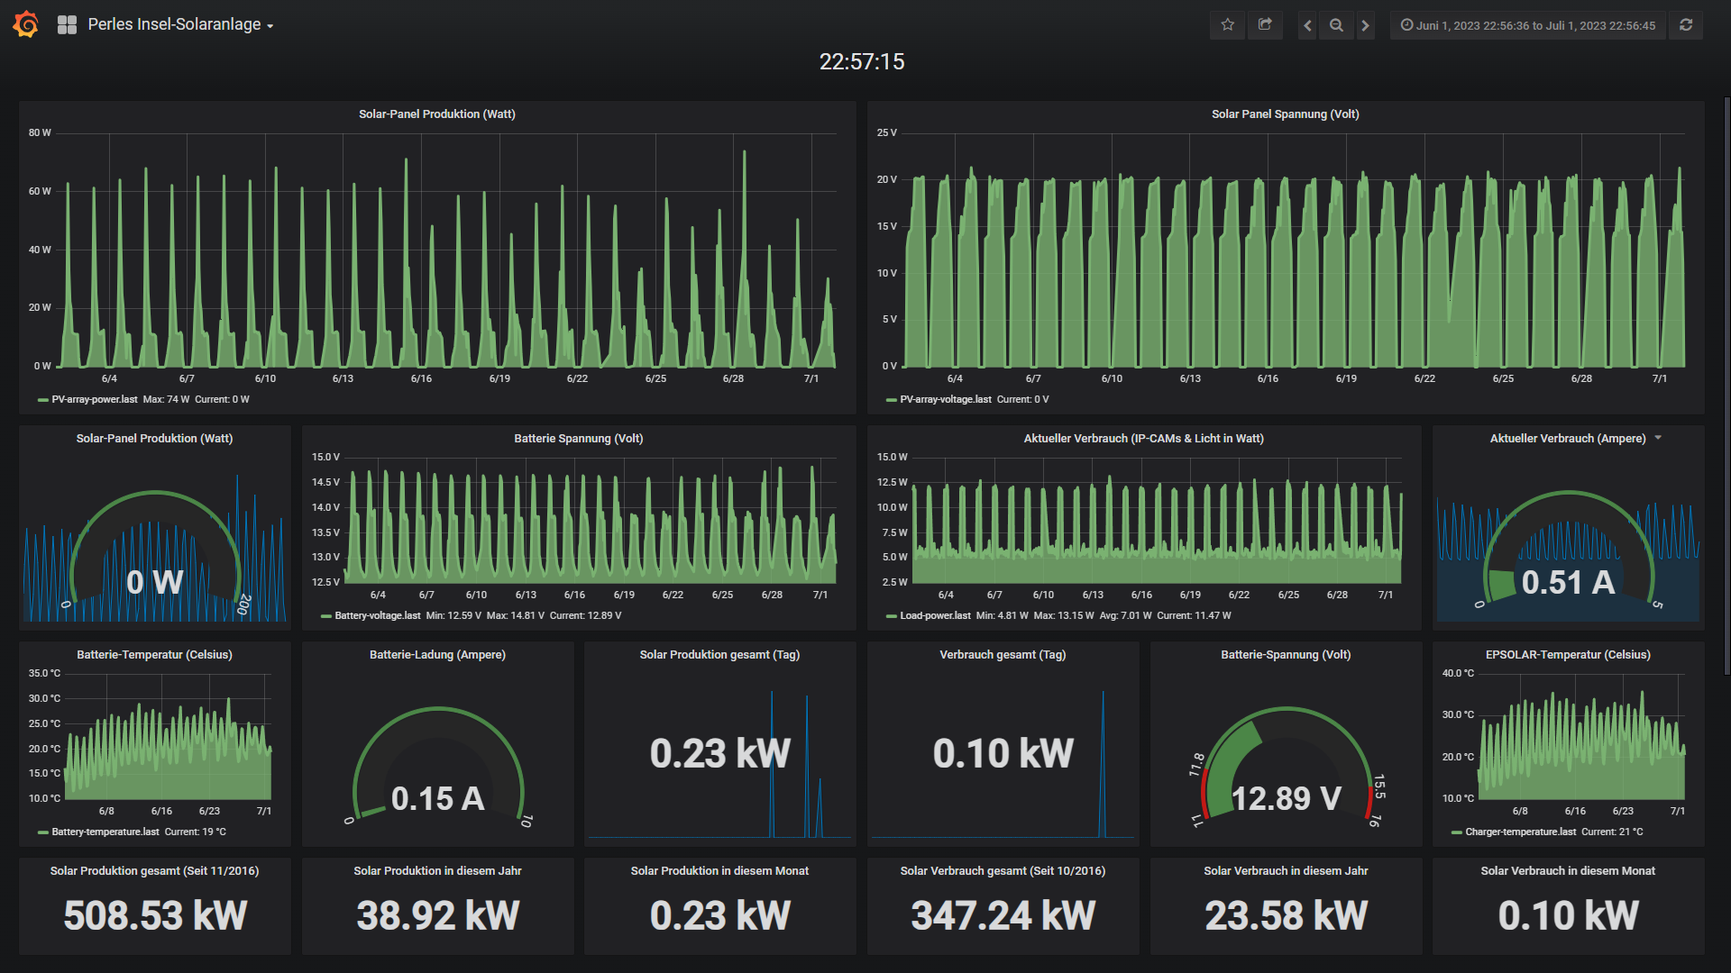Toggle Battery-voltage.last legend series

click(377, 615)
